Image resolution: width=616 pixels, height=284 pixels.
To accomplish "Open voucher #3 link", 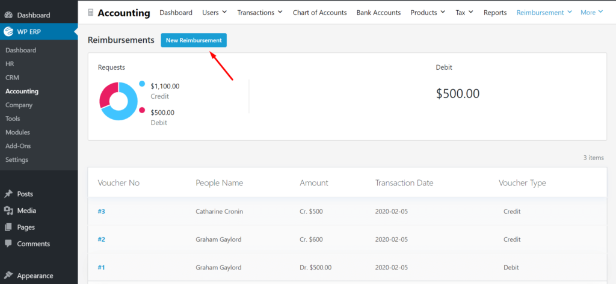I will click(x=101, y=211).
